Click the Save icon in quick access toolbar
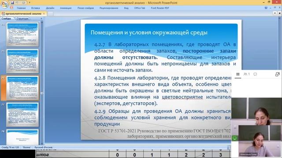 pos(12,3)
